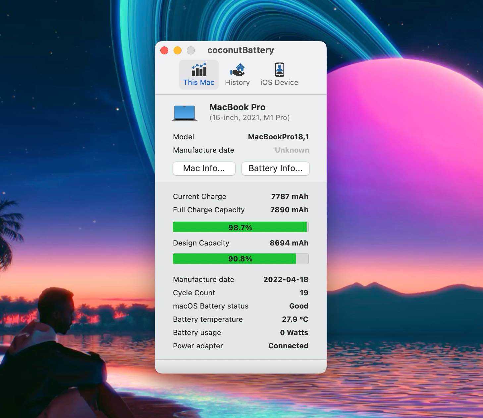Click the iOS Device phone icon
The image size is (483, 418).
pyautogui.click(x=279, y=69)
